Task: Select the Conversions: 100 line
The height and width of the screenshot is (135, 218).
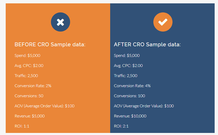Action: pos(129,96)
